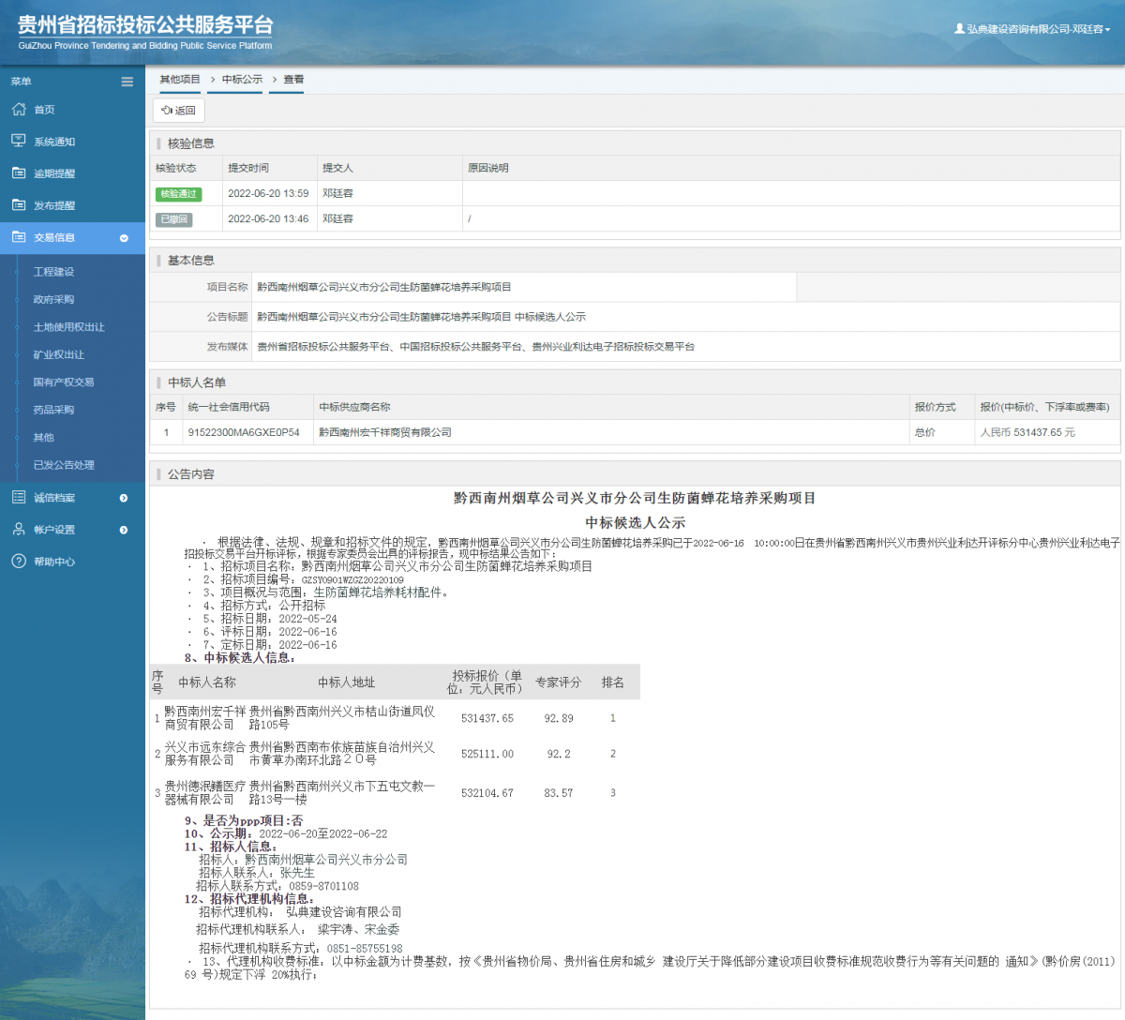
Task: Click the green 核验通过 status badge
Action: point(178,194)
